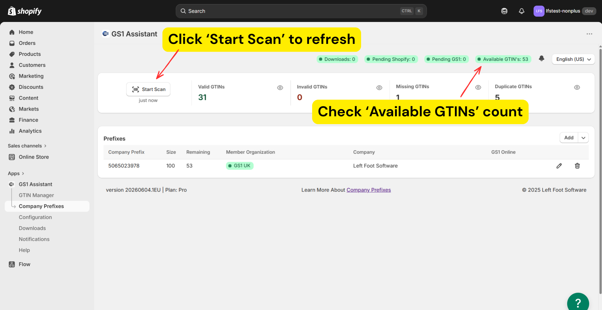Expand the Sales channels section

(x=27, y=146)
